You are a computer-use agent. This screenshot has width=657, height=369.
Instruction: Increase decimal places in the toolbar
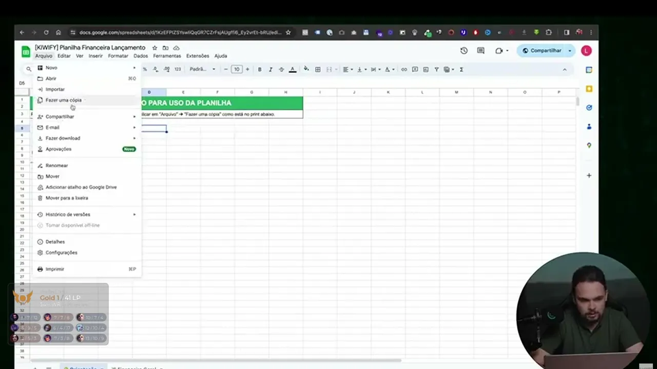pos(166,69)
